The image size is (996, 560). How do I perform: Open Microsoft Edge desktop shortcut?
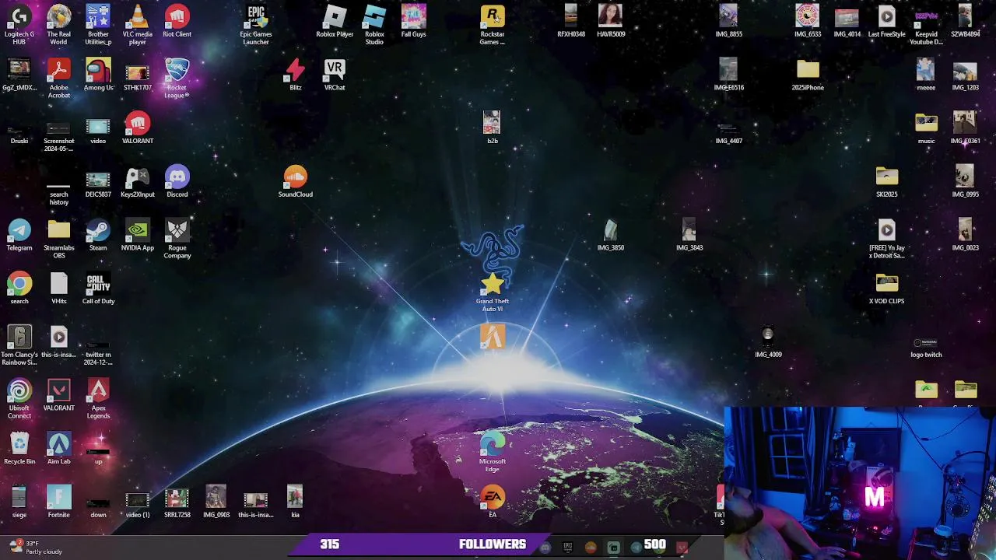(x=493, y=453)
